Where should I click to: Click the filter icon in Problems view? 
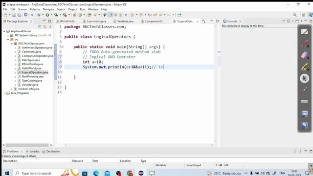click(x=295, y=151)
